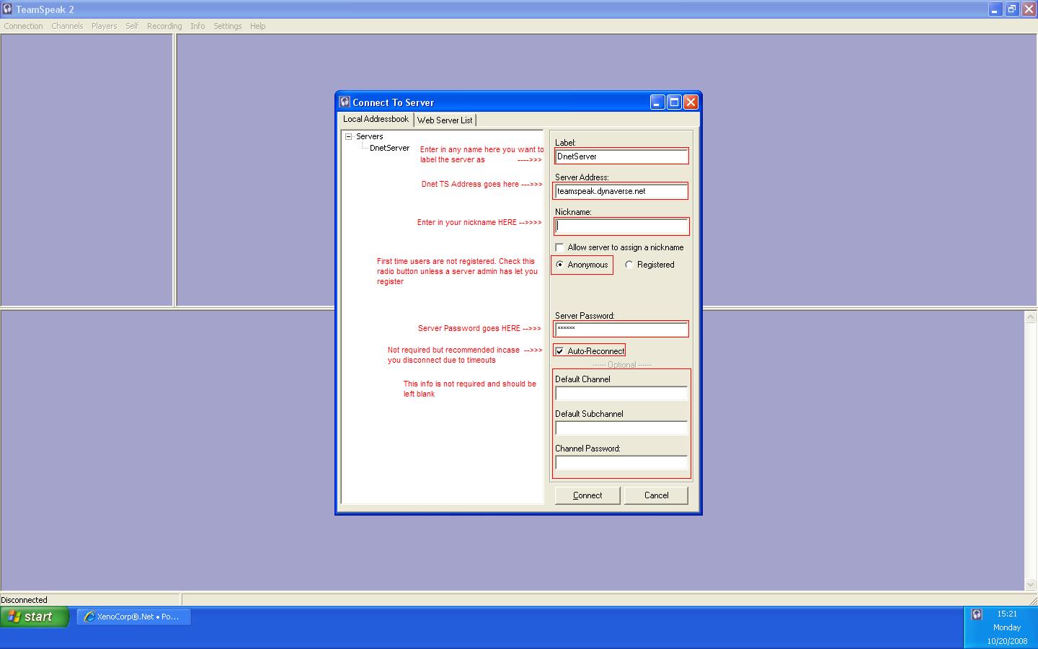Select DnetServer in the address book tree

pos(389,148)
